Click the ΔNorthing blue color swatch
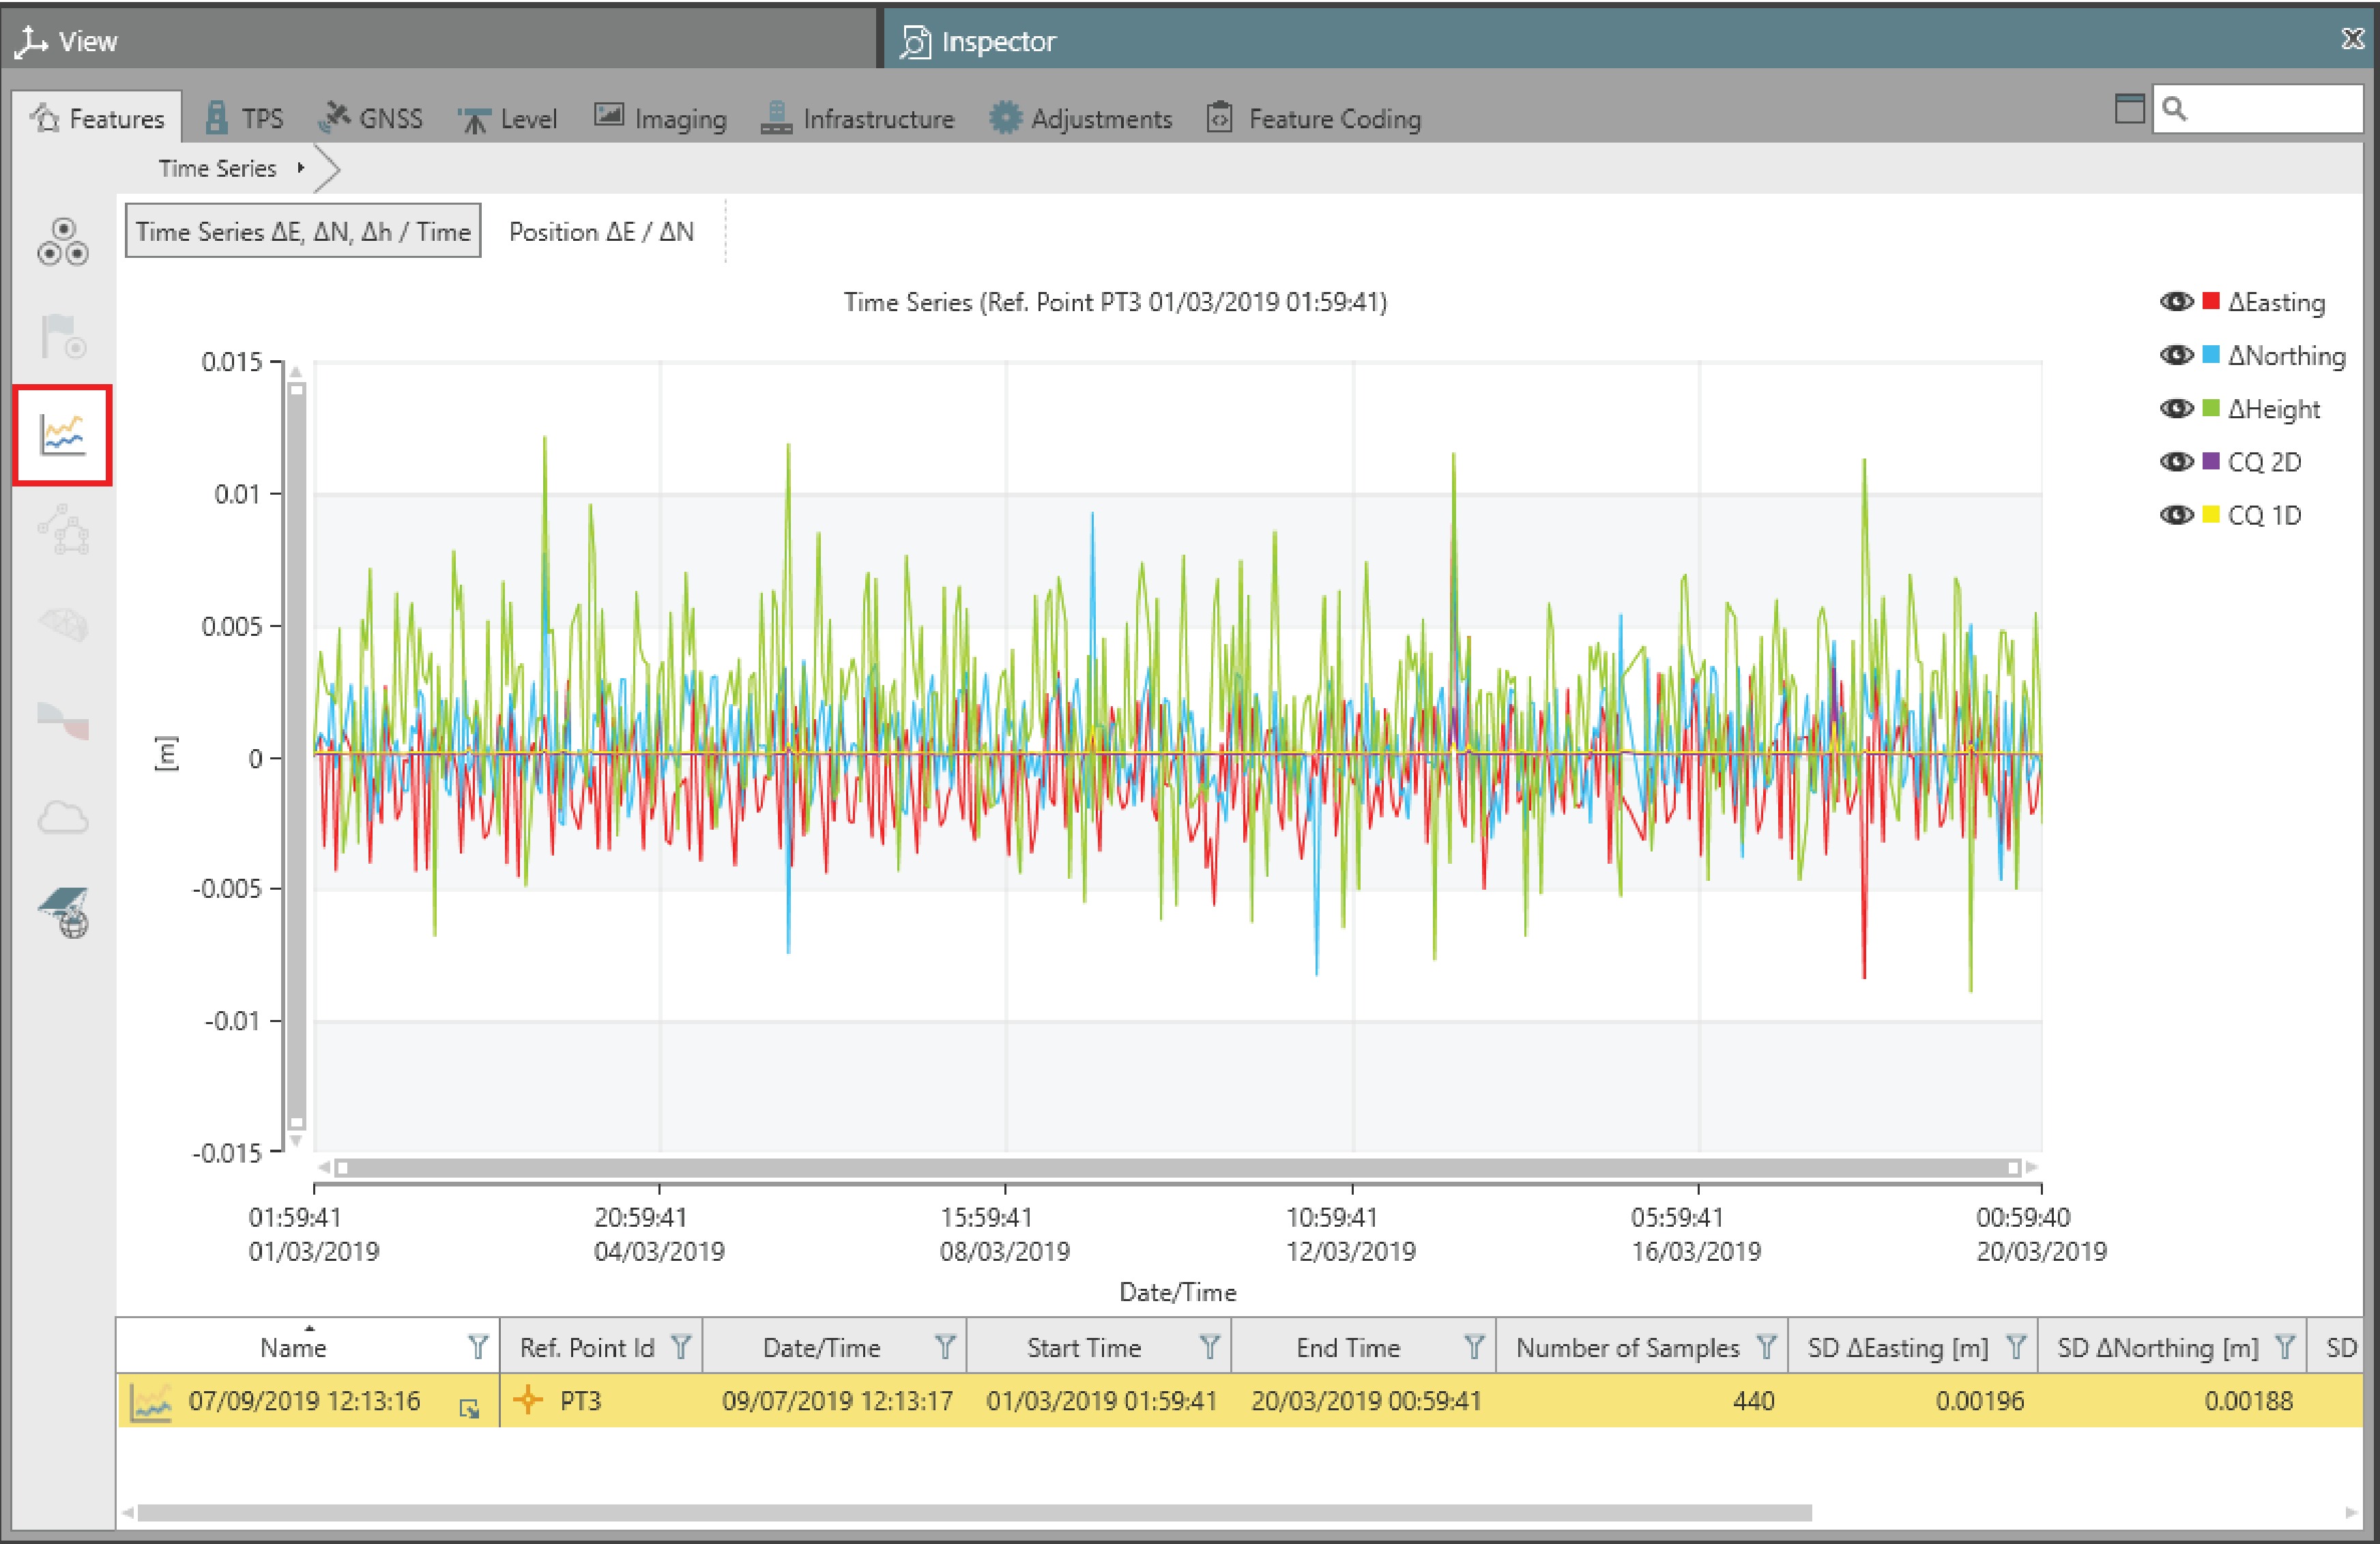The width and height of the screenshot is (2380, 1544). (x=2211, y=354)
